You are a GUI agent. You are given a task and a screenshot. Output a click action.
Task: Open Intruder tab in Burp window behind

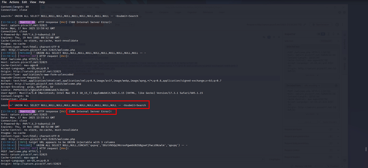click(x=87, y=12)
